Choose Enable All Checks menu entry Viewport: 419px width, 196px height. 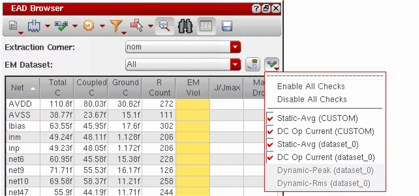click(311, 86)
